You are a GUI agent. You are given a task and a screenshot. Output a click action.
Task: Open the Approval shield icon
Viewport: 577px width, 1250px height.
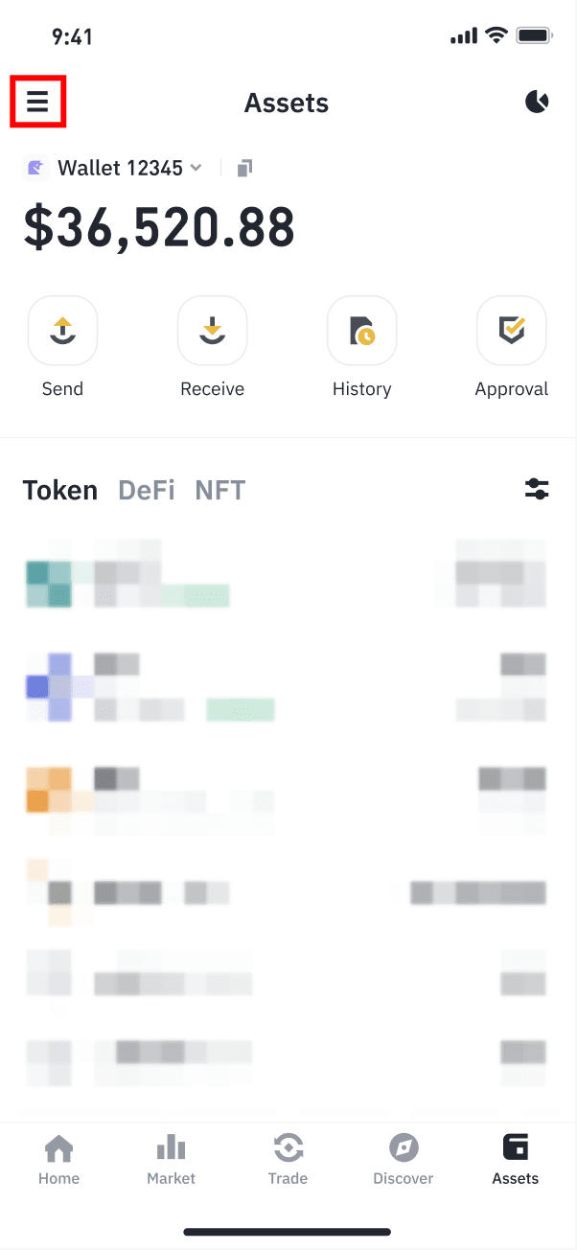point(511,331)
